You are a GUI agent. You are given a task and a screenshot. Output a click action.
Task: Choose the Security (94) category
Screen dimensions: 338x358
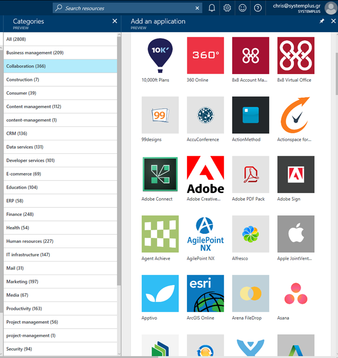(60, 349)
